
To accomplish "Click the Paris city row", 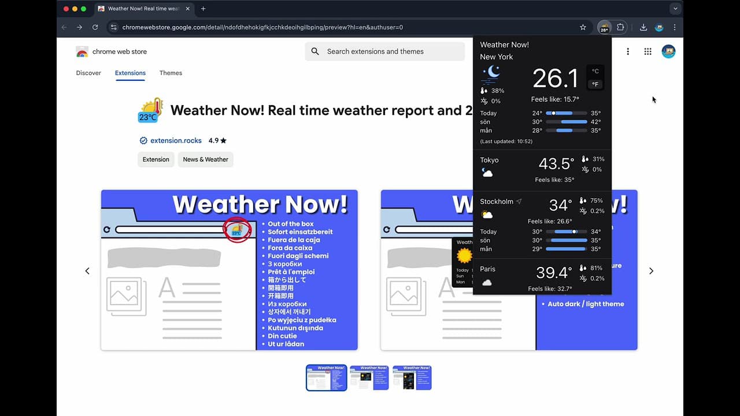I will [x=542, y=276].
